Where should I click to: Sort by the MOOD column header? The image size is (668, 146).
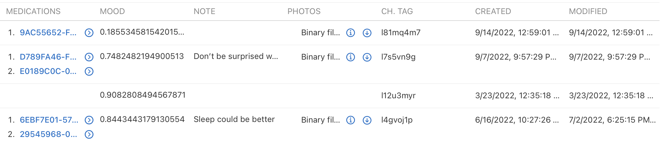[x=112, y=12]
